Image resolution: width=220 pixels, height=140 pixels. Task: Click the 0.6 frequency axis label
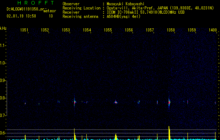point(3,133)
